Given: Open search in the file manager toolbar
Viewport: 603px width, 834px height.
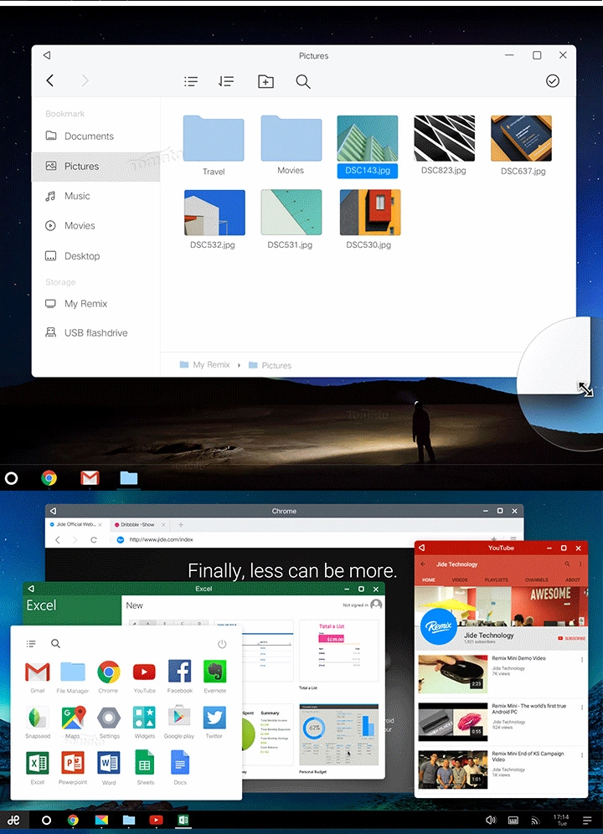Looking at the screenshot, I should [303, 81].
